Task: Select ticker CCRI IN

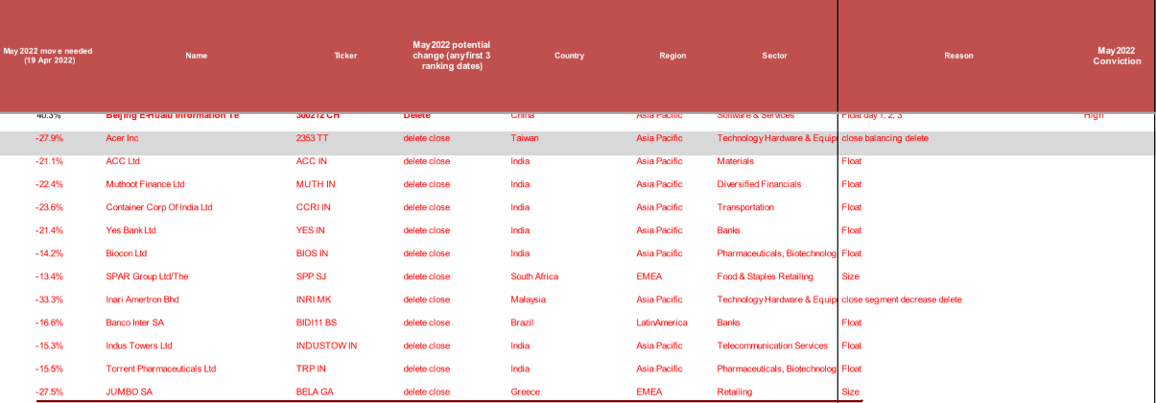Action: pyautogui.click(x=314, y=207)
